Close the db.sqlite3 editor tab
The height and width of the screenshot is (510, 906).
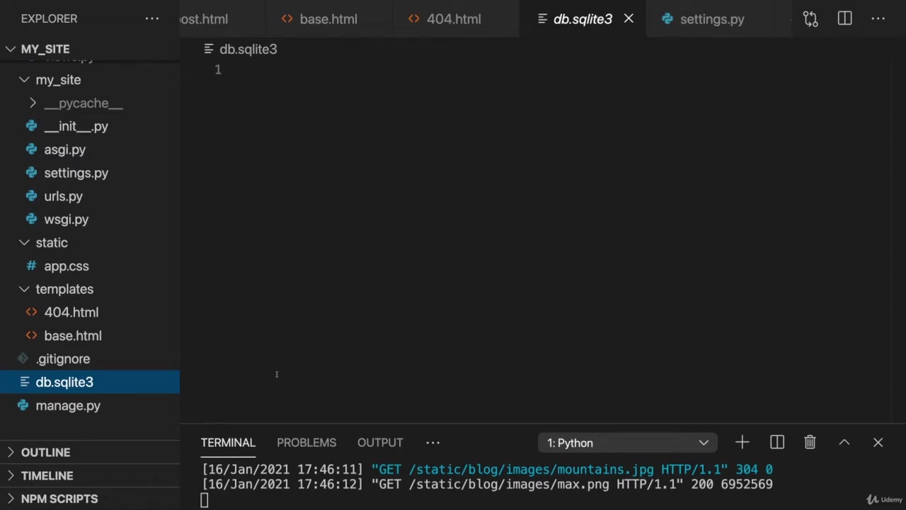pos(629,19)
